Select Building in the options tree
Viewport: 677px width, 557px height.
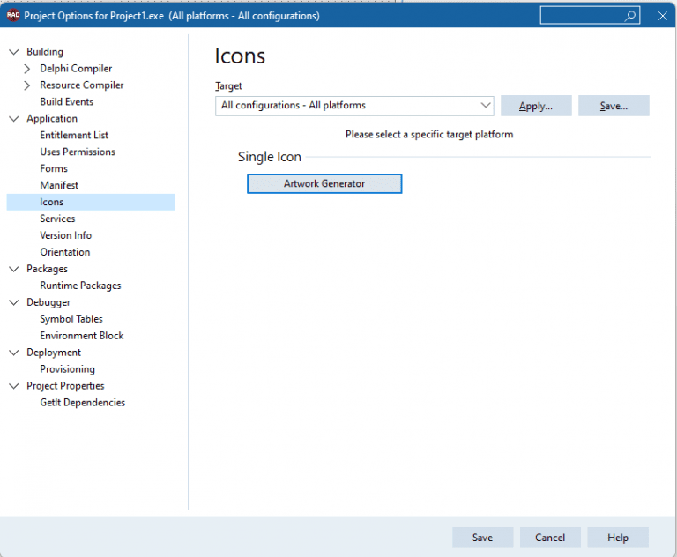45,52
